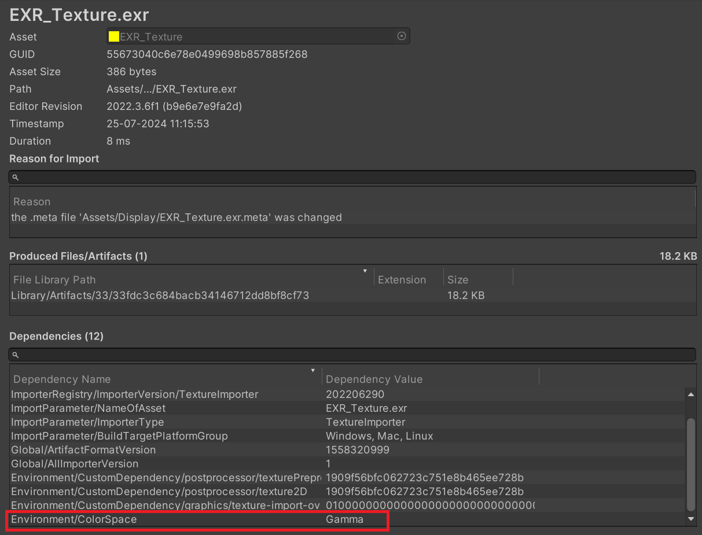Click the Duration value 8 ms
702x535 pixels.
pos(119,141)
